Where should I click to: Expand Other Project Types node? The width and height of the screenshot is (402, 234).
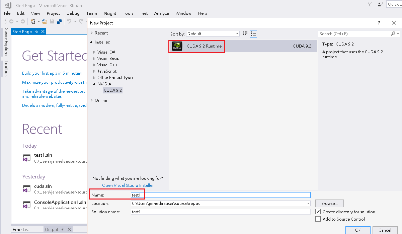click(94, 78)
